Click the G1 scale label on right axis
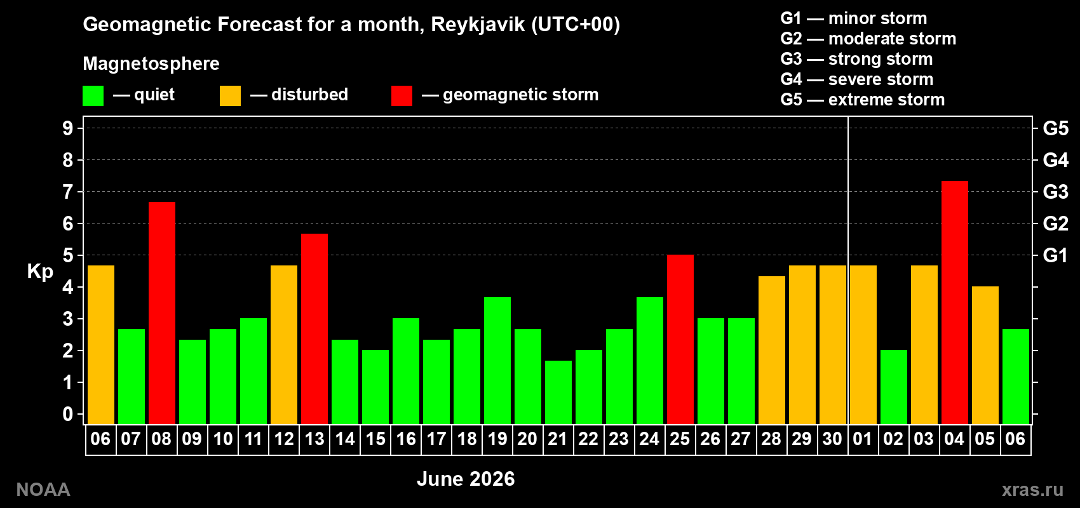This screenshot has width=1080, height=508. 1056,255
